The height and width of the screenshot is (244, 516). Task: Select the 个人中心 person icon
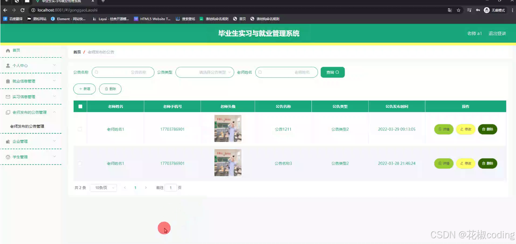(8, 65)
